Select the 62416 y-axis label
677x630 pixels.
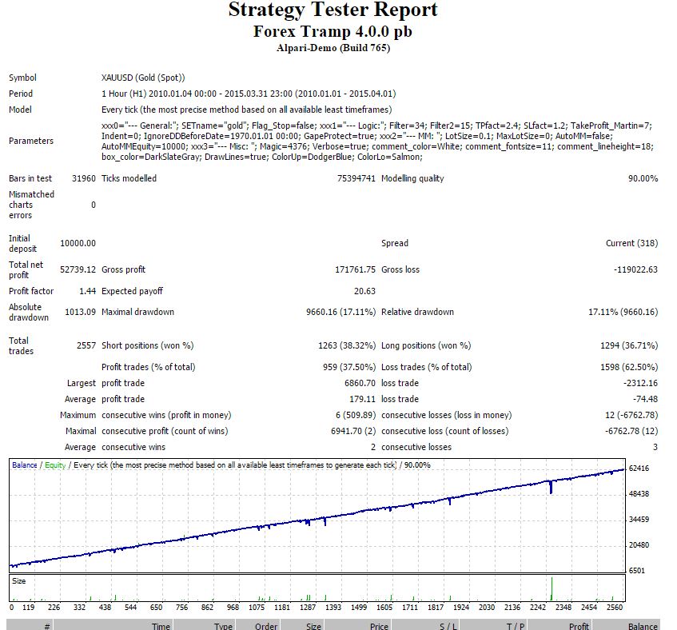click(639, 469)
